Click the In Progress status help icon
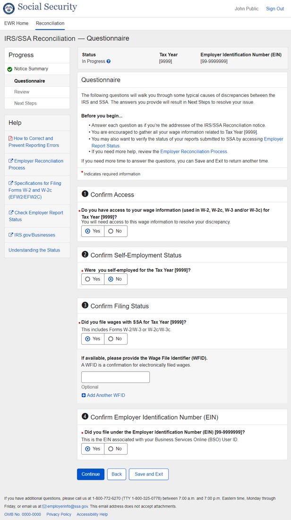 pyautogui.click(x=109, y=61)
